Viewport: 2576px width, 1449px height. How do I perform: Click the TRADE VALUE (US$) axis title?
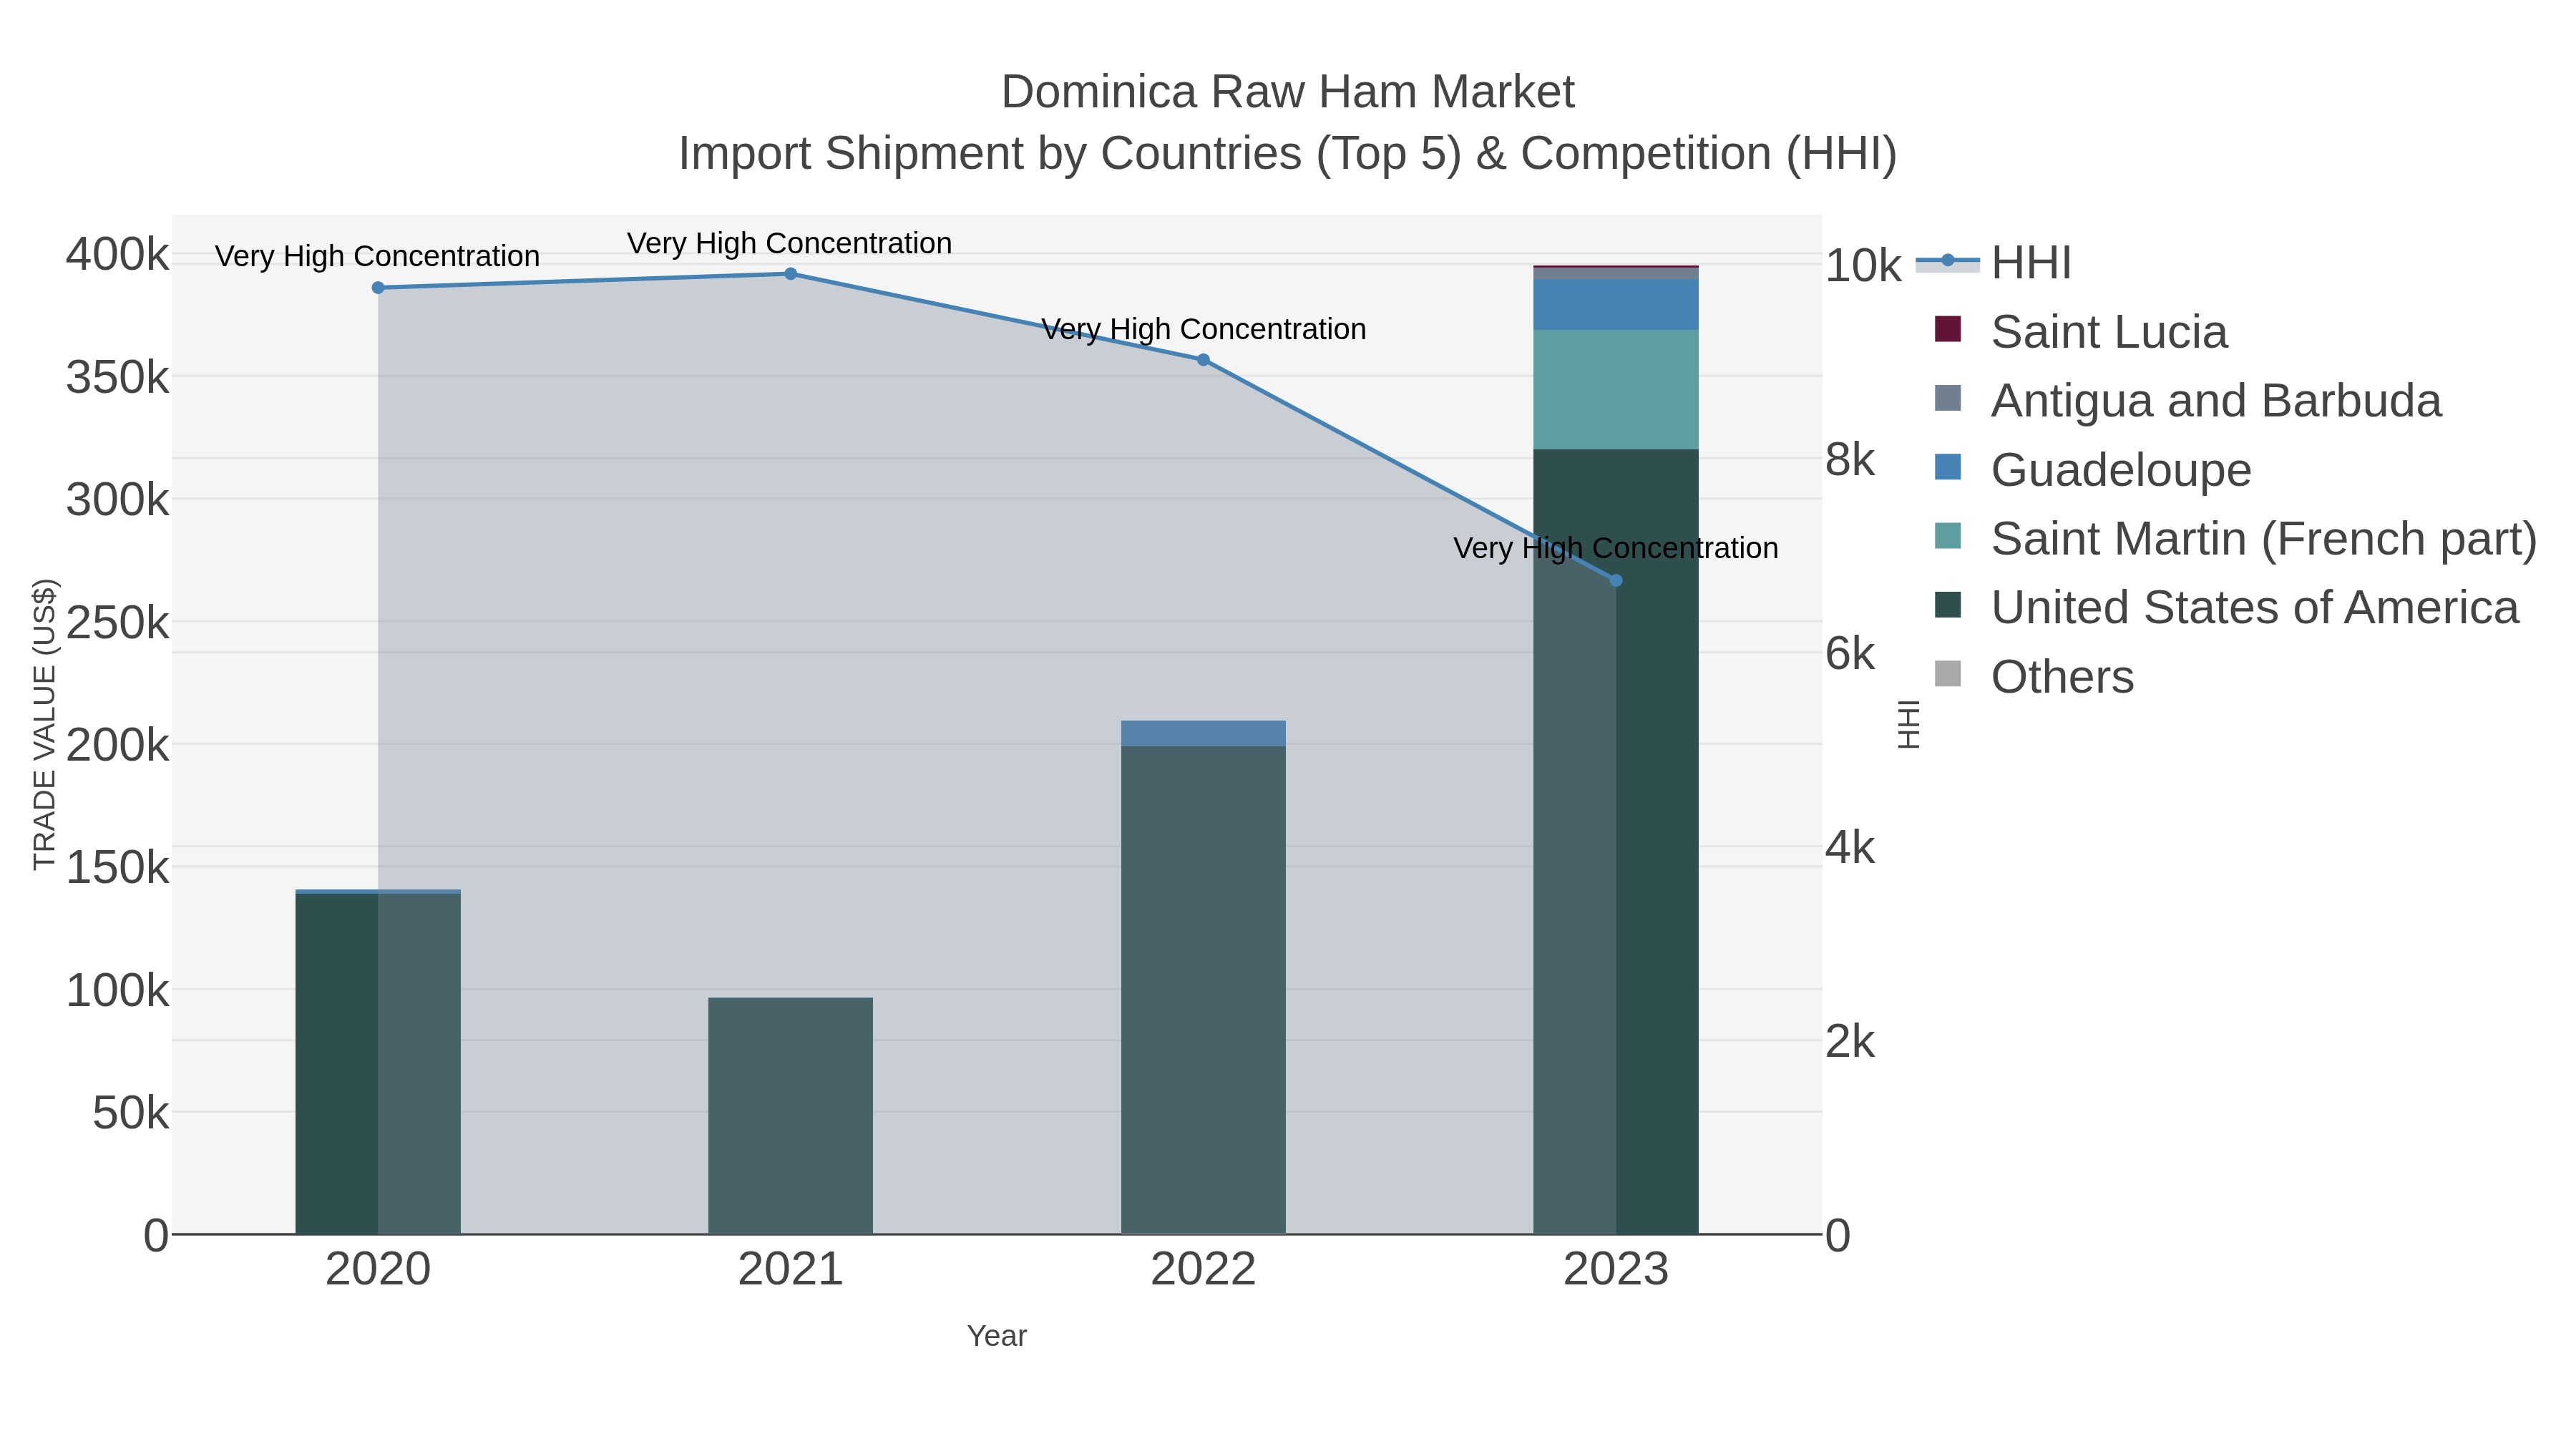45,724
